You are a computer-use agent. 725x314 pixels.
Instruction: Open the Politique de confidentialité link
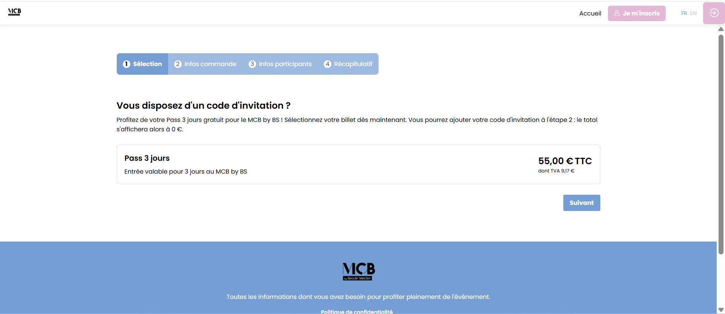357,311
